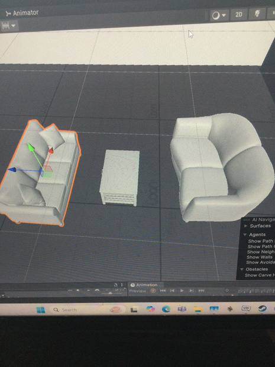Click the blue Z-axis gizmo arrow
This screenshot has height=367, width=275.
[x=12, y=169]
